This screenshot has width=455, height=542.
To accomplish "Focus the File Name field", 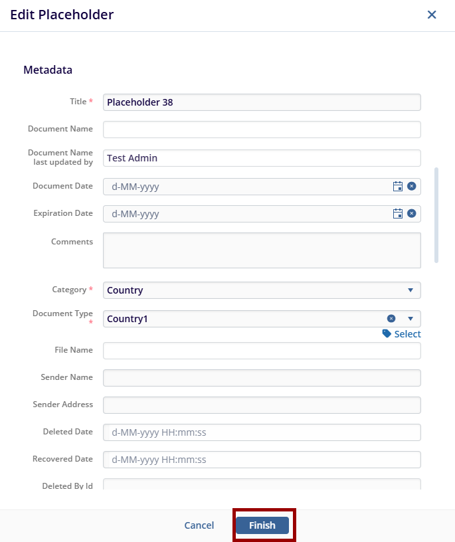I will tap(262, 351).
